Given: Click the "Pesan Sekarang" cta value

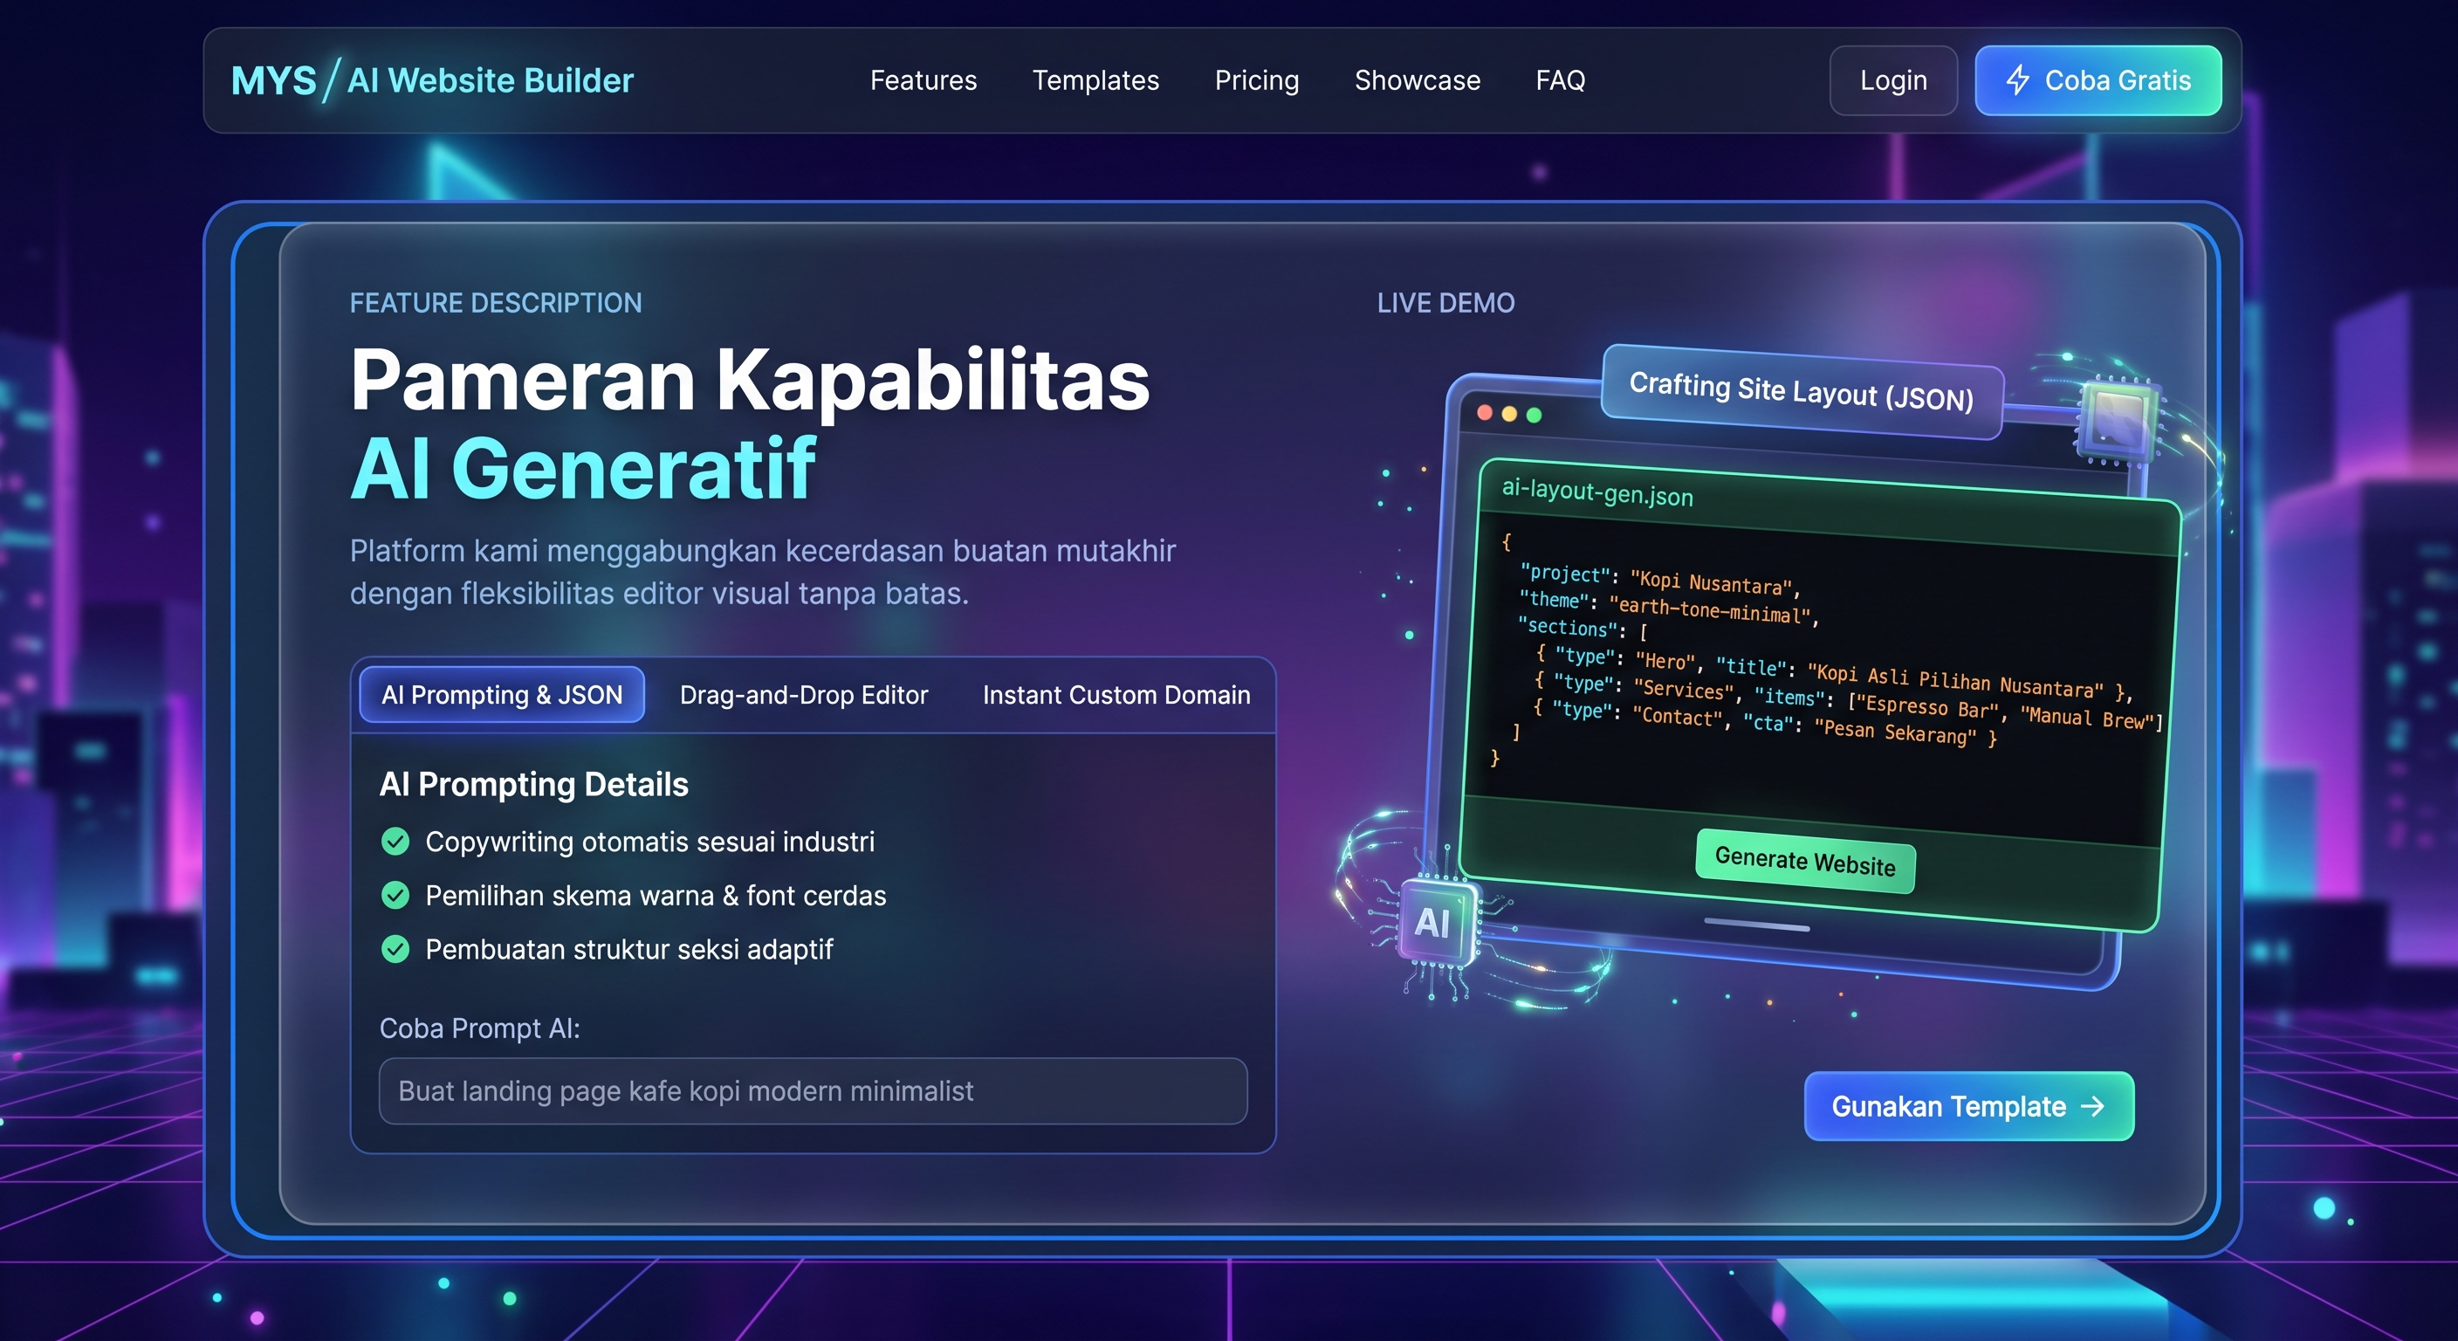Looking at the screenshot, I should coord(1894,732).
